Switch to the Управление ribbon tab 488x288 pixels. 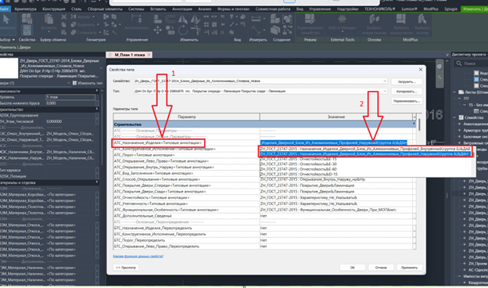tap(320, 9)
